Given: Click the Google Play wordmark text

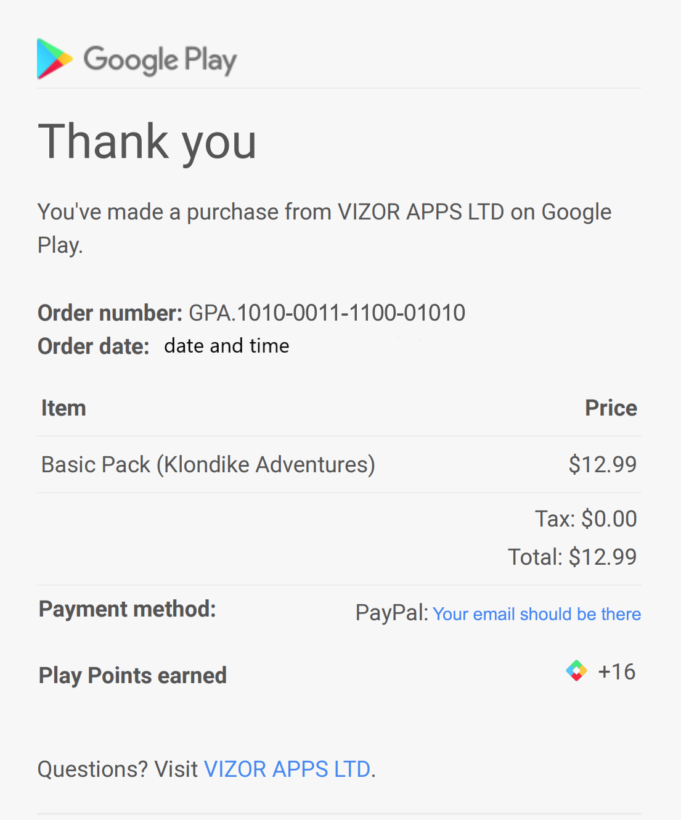Looking at the screenshot, I should [x=160, y=60].
